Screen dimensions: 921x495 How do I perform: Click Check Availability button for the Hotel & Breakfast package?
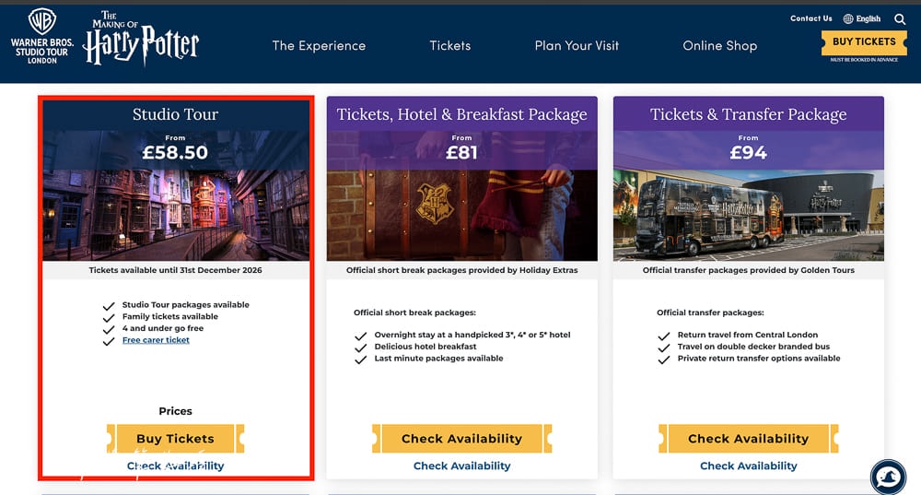tap(461, 439)
